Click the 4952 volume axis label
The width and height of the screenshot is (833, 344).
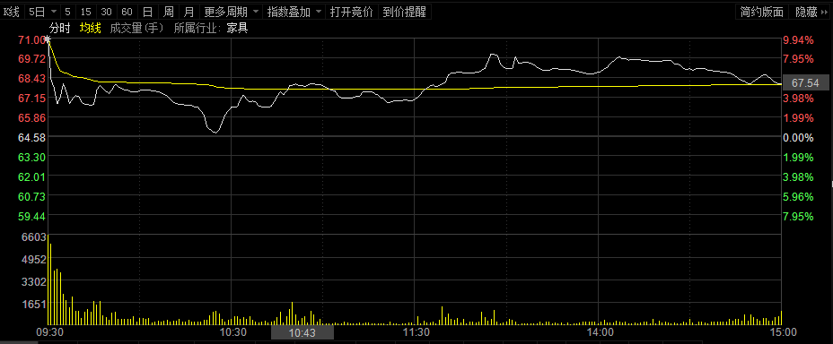tap(34, 260)
